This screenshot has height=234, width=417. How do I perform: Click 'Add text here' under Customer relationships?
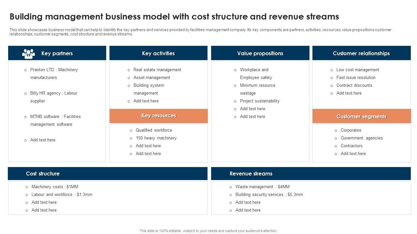click(x=349, y=93)
